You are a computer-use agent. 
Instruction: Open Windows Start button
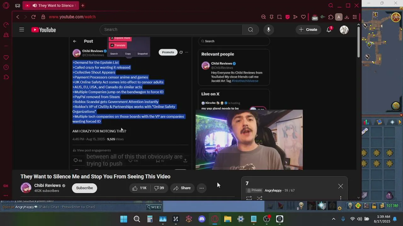124,219
